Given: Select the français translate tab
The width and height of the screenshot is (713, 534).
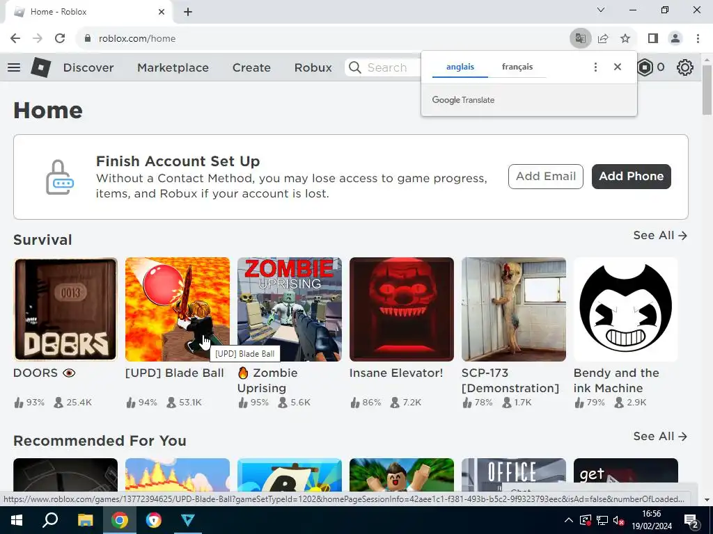Looking at the screenshot, I should [517, 67].
